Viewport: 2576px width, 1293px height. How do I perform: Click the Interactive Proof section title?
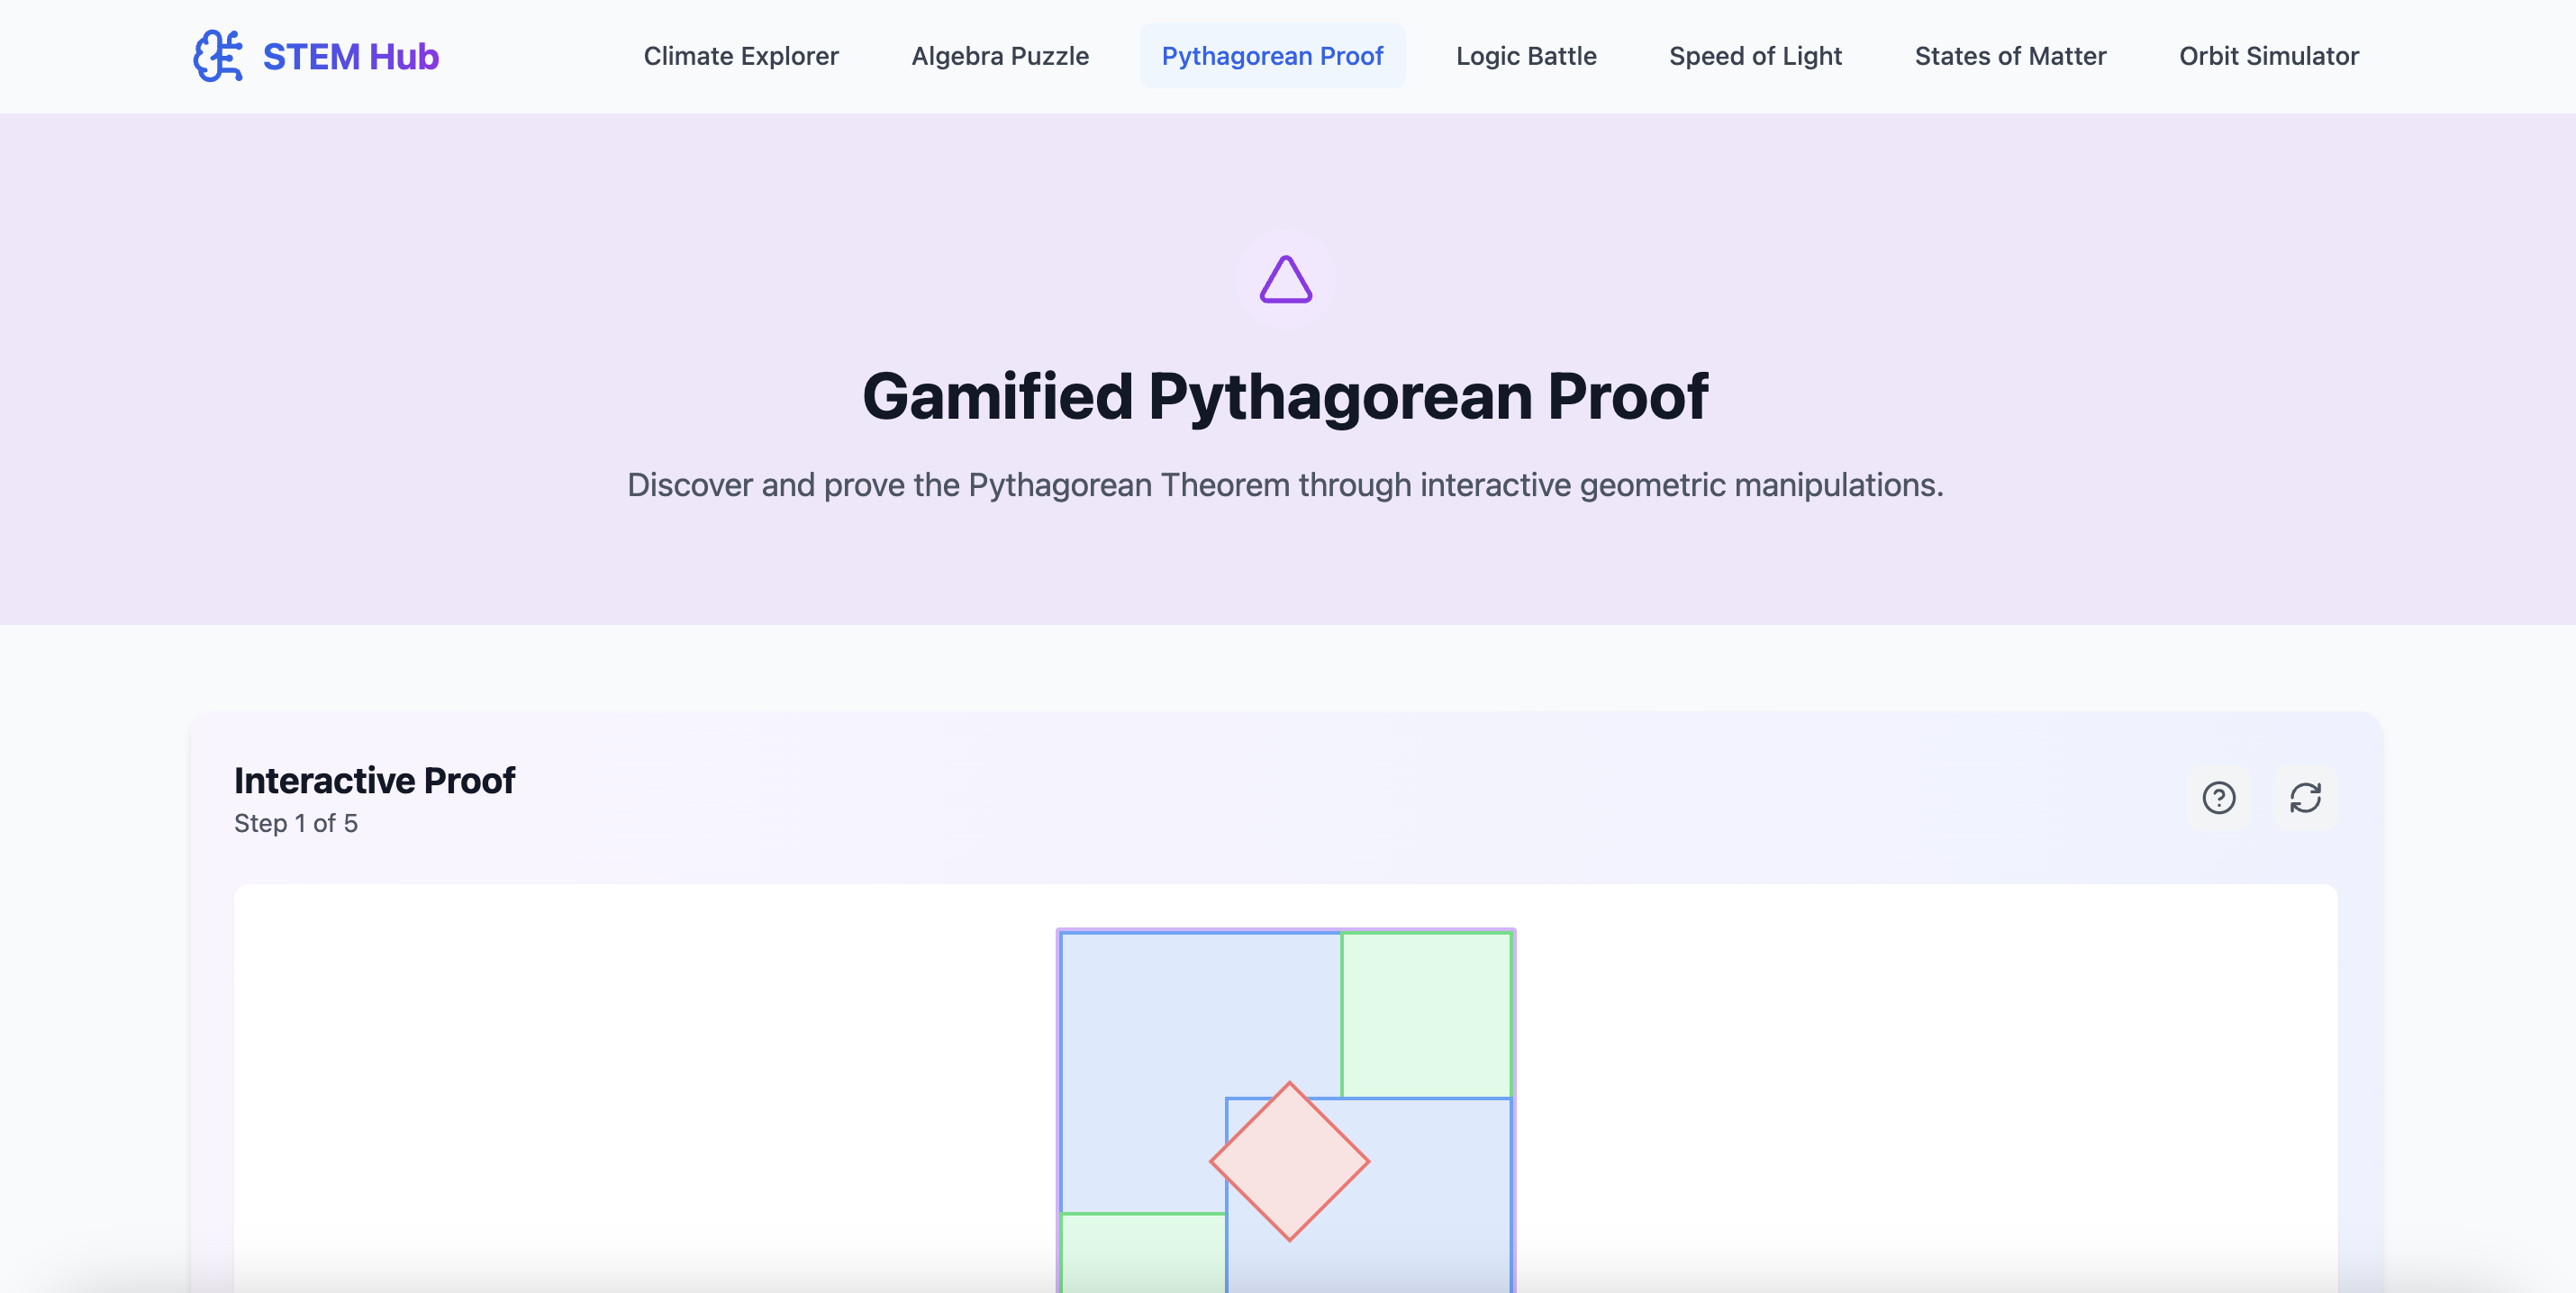pyautogui.click(x=374, y=780)
